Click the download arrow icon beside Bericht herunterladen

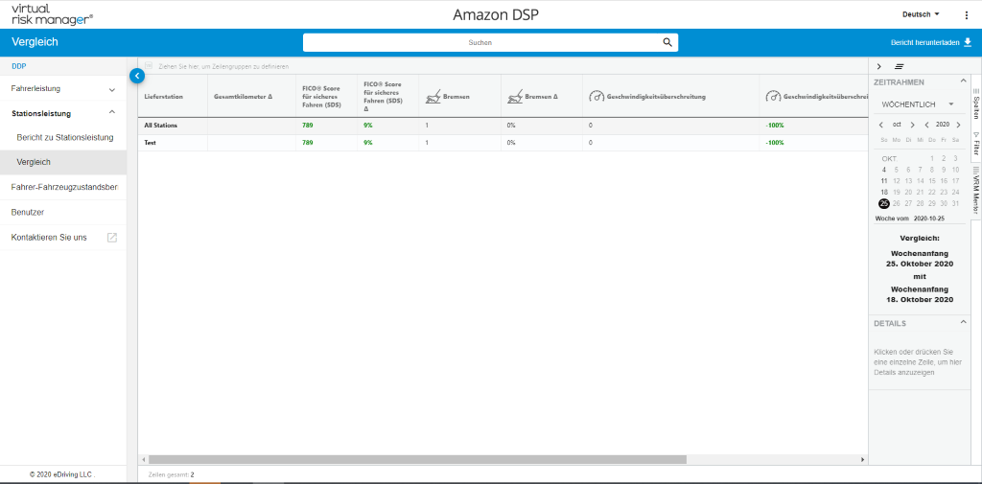(968, 42)
